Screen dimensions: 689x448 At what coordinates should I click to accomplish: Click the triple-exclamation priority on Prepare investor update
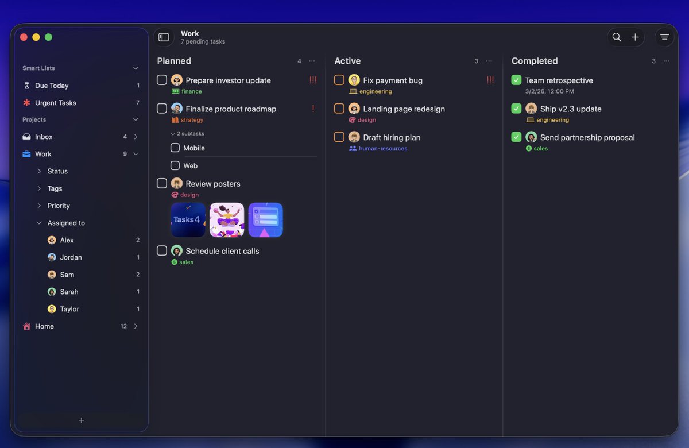point(313,80)
